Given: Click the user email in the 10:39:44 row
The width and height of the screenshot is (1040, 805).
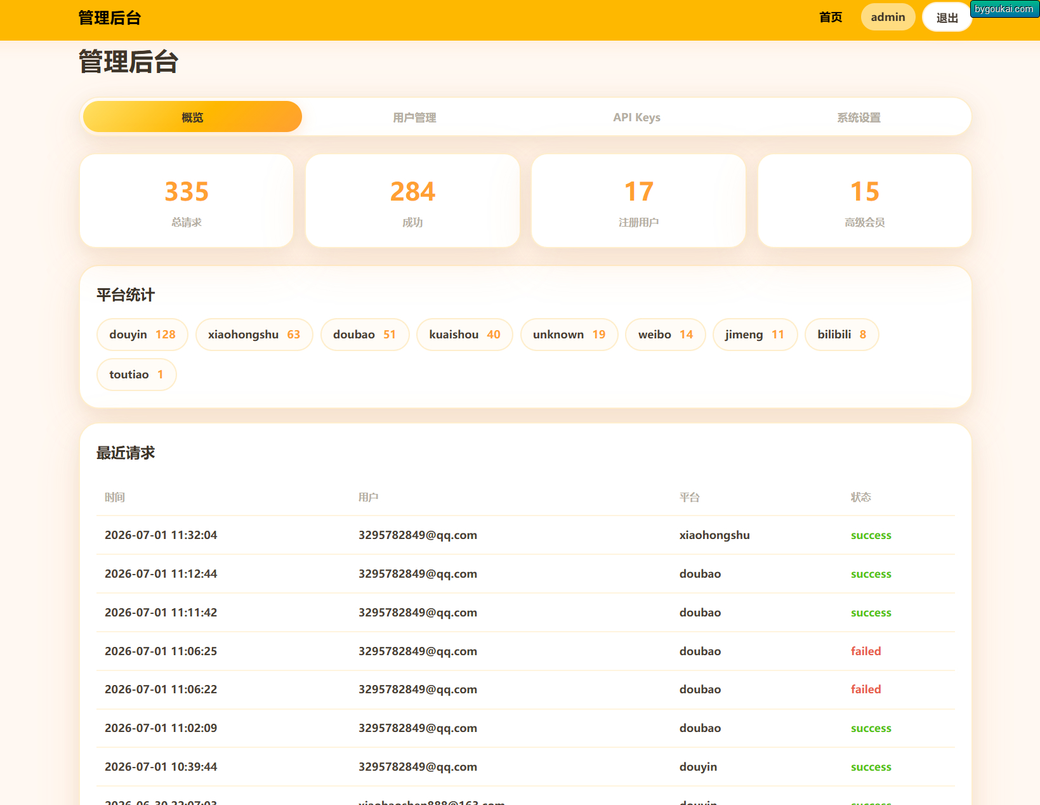Looking at the screenshot, I should click(418, 767).
